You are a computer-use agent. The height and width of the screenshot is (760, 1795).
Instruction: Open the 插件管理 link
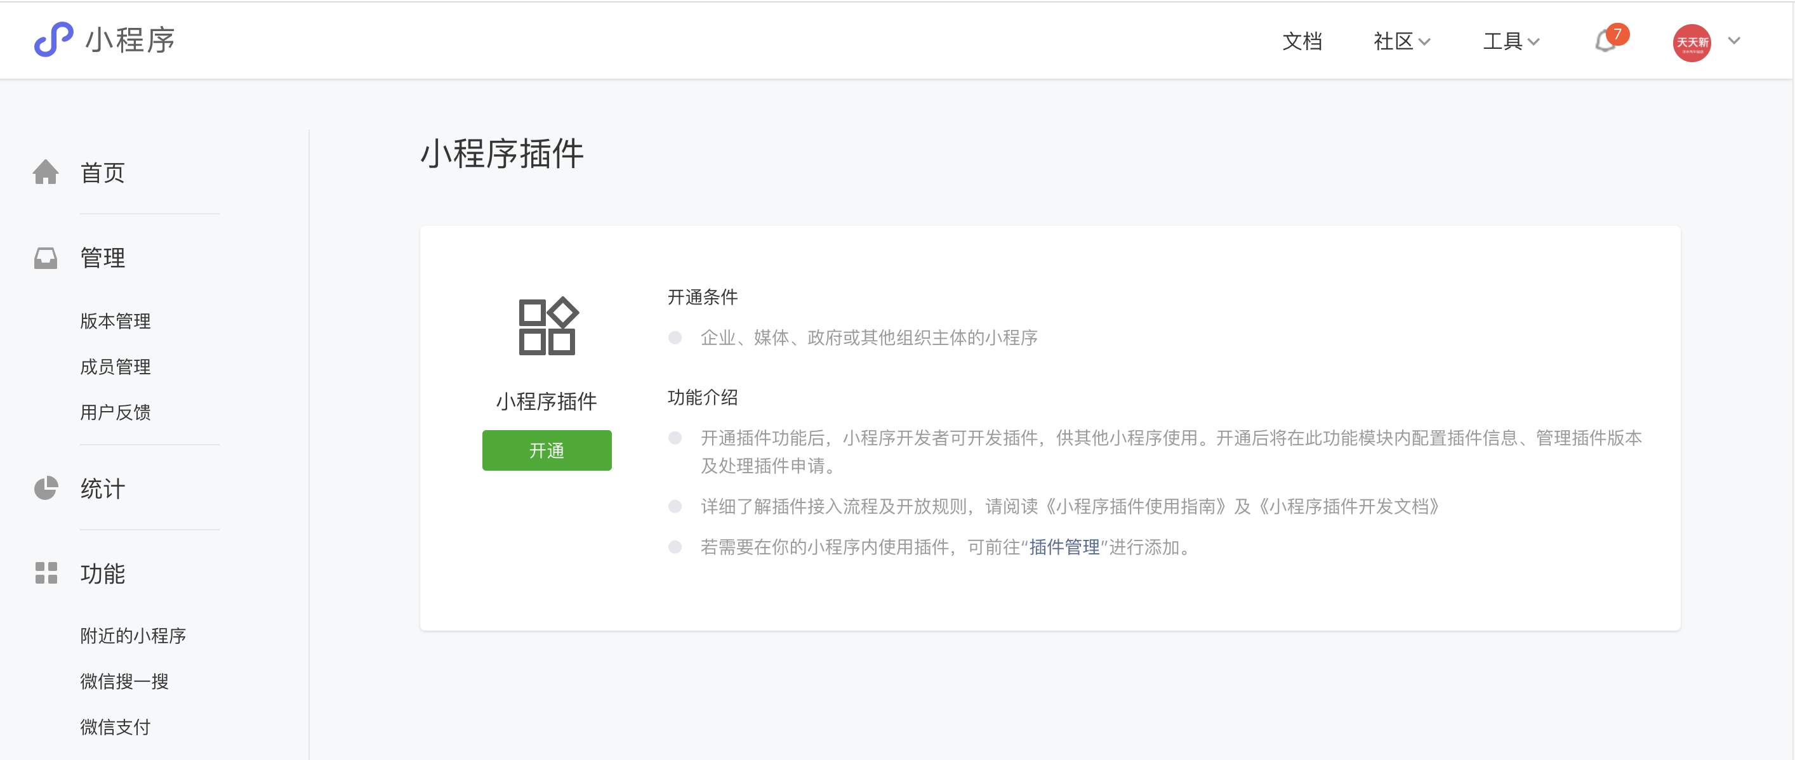tap(1064, 547)
